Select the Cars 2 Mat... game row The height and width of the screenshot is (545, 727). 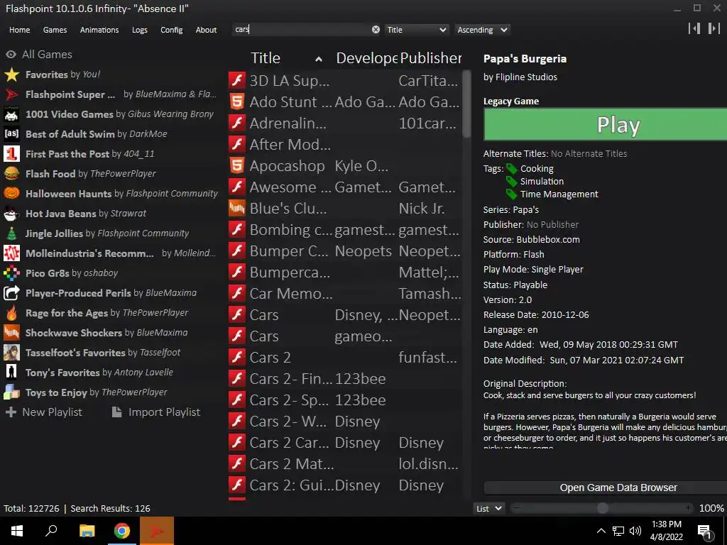tap(345, 464)
